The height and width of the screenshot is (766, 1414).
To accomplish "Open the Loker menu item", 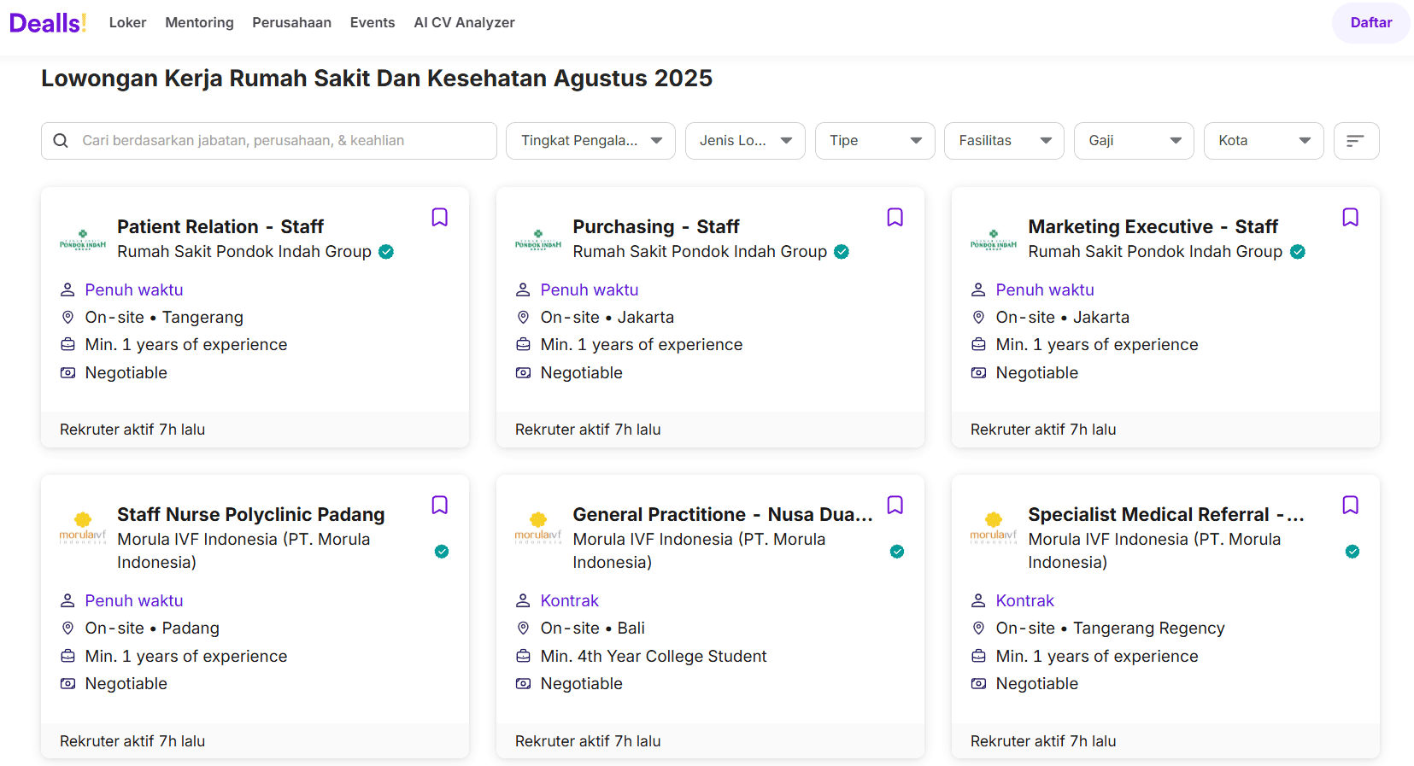I will pyautogui.click(x=127, y=23).
